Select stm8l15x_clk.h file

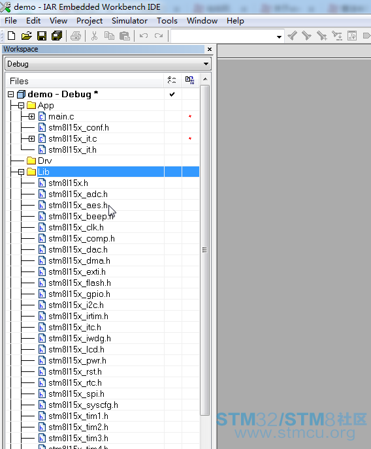click(76, 227)
